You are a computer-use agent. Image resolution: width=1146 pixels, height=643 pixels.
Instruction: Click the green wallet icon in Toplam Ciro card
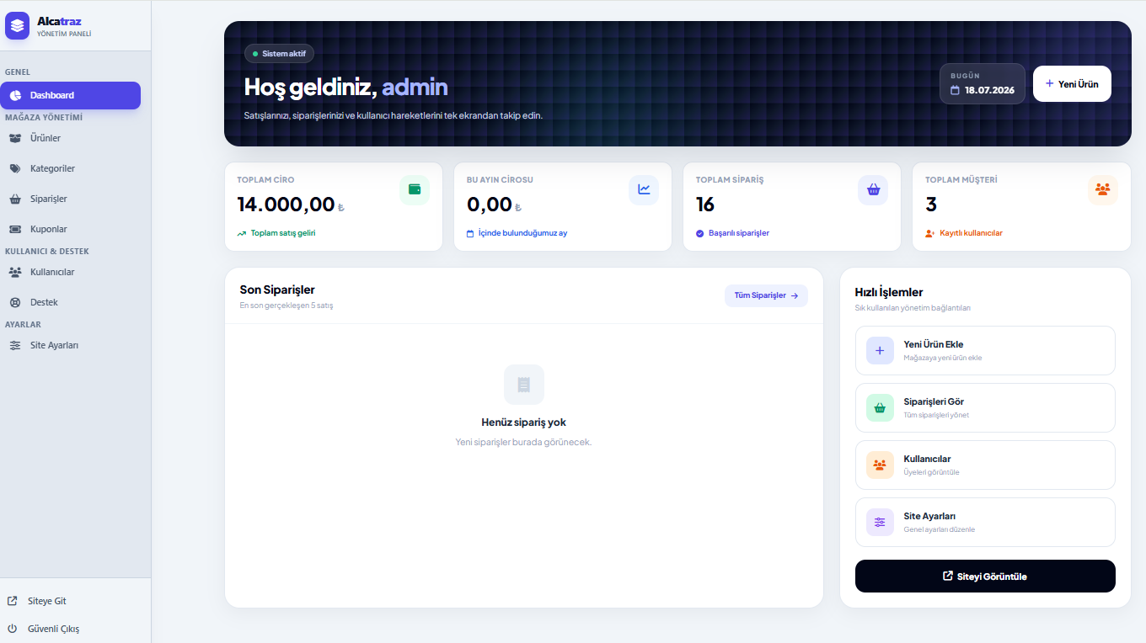415,189
